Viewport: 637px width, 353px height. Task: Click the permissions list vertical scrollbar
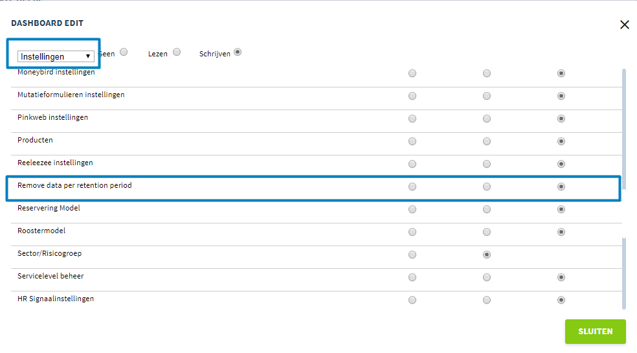coord(624,189)
